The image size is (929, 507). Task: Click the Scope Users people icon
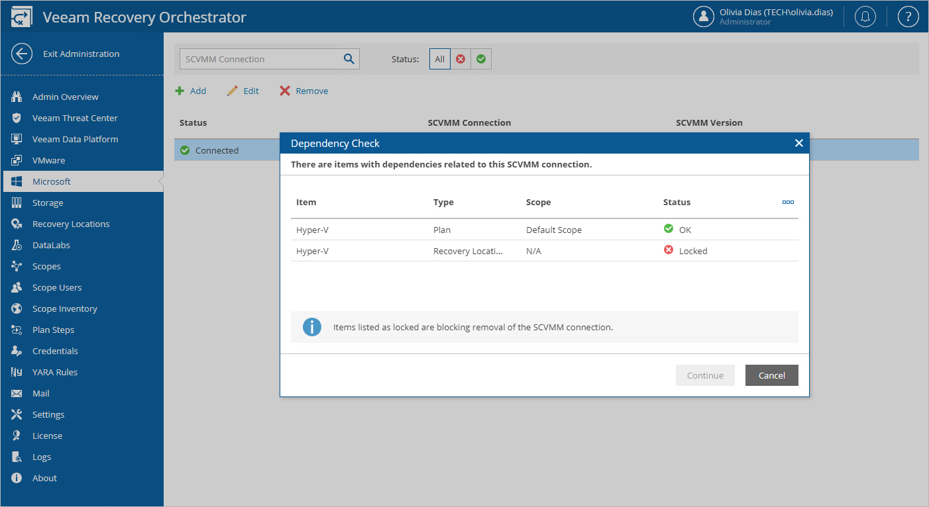[x=17, y=287]
